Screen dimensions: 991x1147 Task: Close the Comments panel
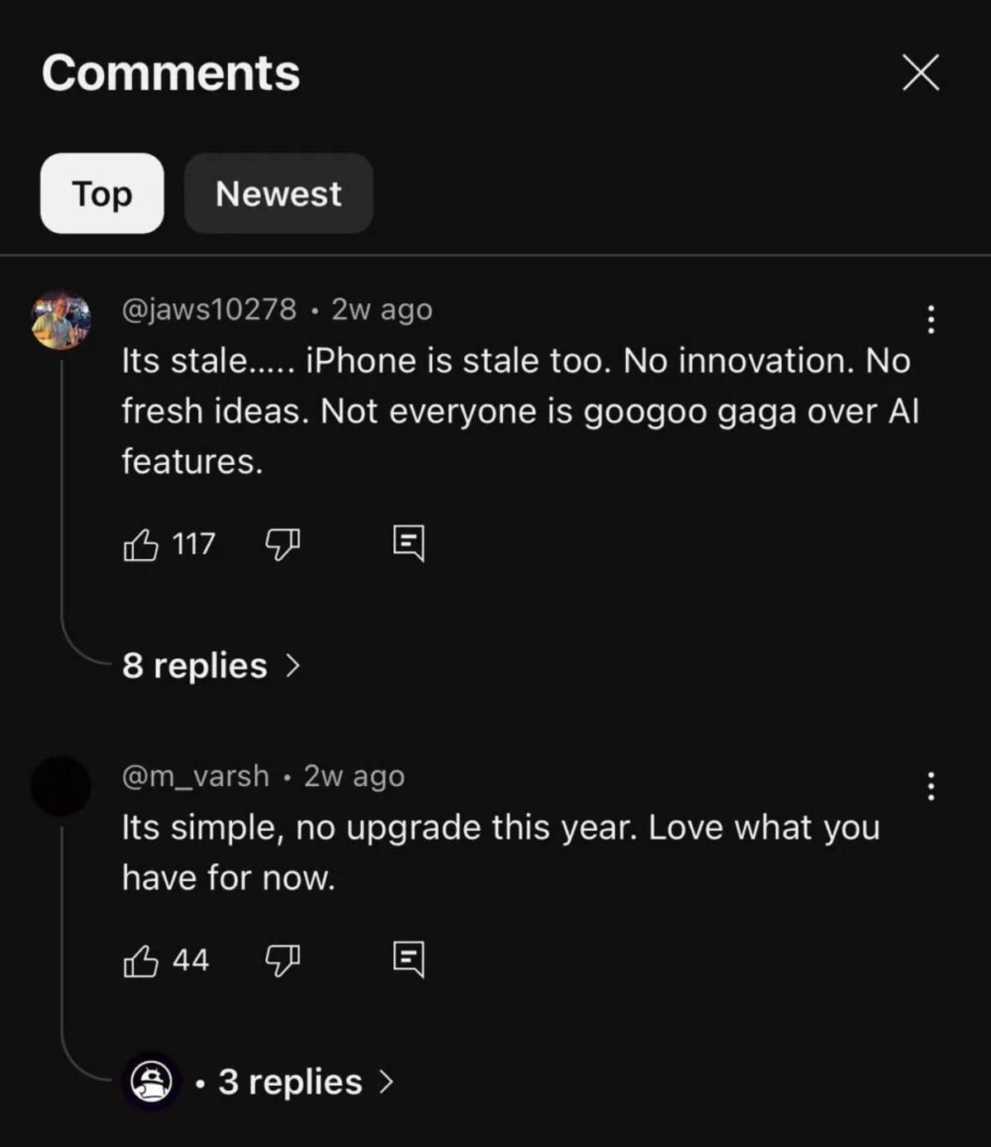[921, 73]
